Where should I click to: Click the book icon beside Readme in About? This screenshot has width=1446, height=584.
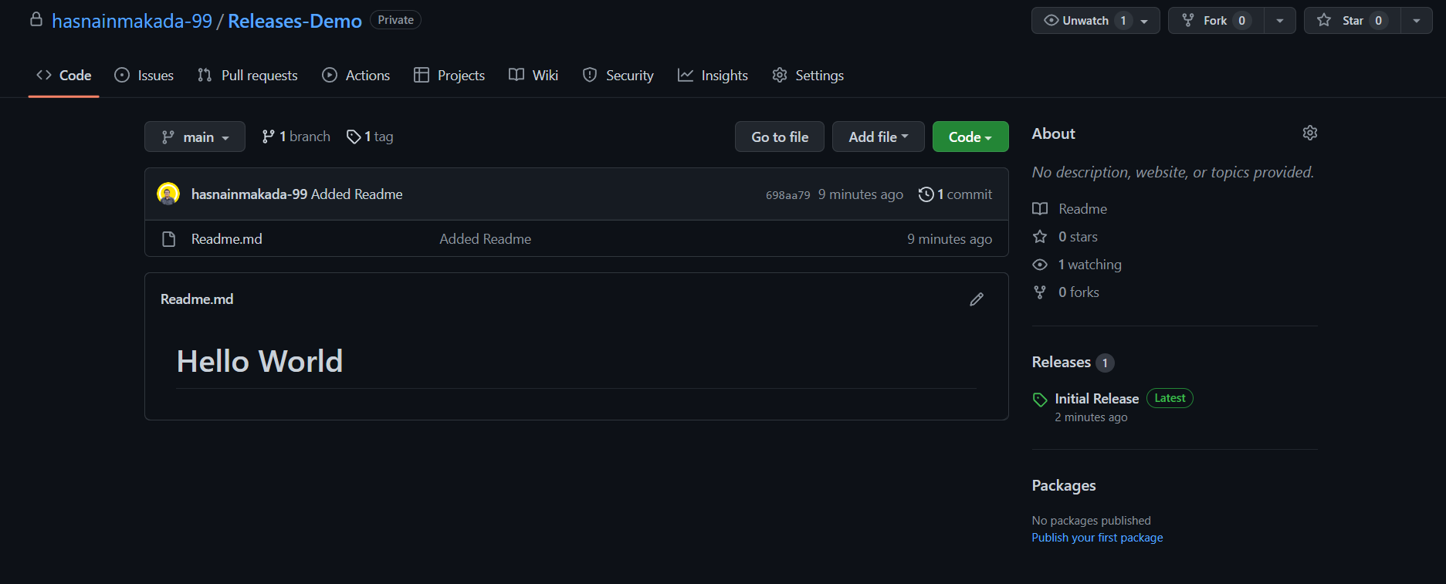(1040, 209)
